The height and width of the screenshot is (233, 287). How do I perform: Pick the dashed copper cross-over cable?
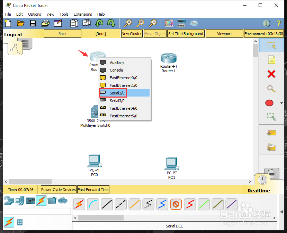point(120,204)
